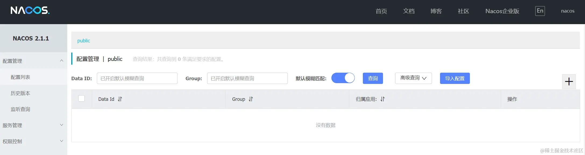Viewport: 585px width, 155px height.
Task: Open Nacos企业版 link
Action: [502, 11]
